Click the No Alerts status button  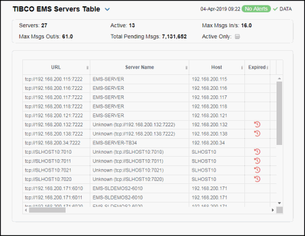256,9
